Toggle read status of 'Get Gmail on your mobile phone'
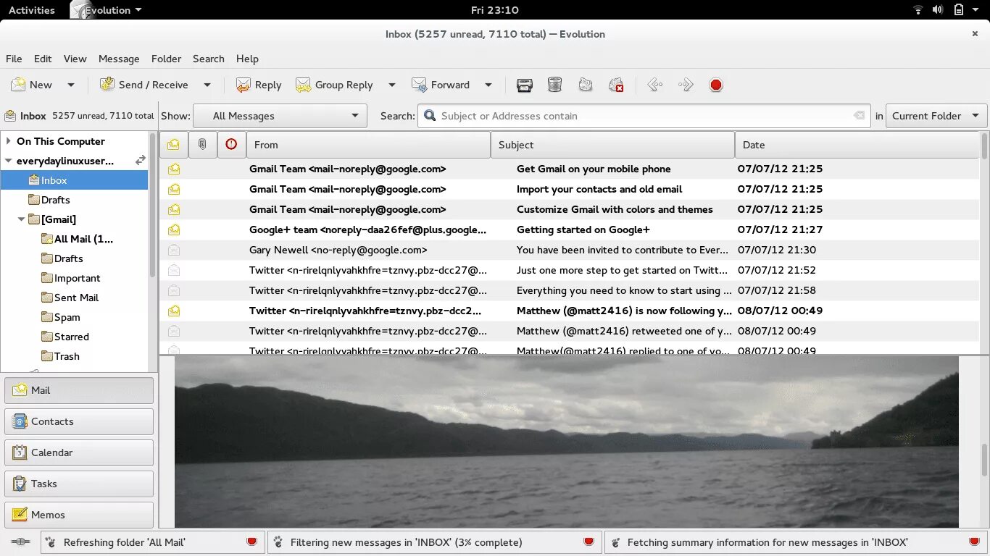990x556 pixels. [174, 169]
